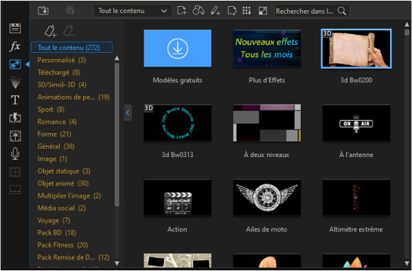Click the DirectorZone globe download icon
The width and height of the screenshot is (412, 271).
[70, 11]
